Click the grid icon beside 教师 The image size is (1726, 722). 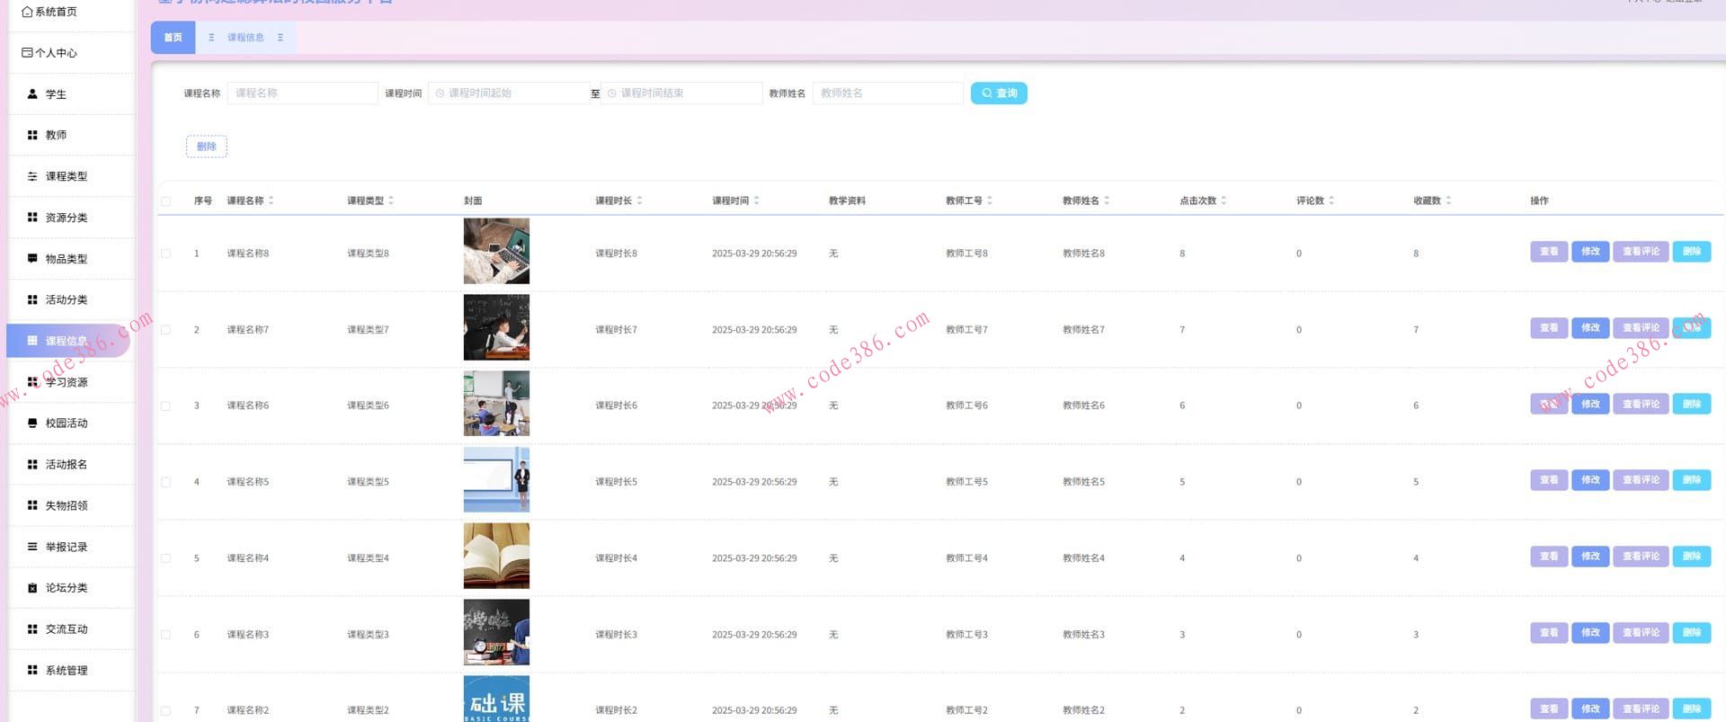[32, 135]
